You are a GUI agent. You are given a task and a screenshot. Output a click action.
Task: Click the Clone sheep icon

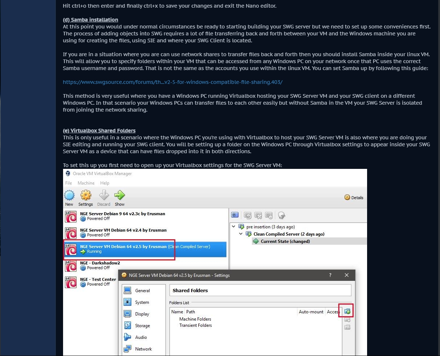281,215
